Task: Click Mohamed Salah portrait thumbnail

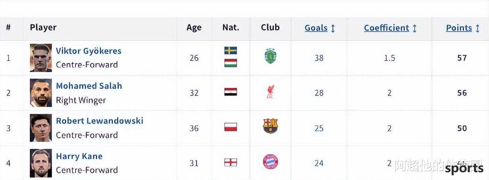Action: pos(41,93)
